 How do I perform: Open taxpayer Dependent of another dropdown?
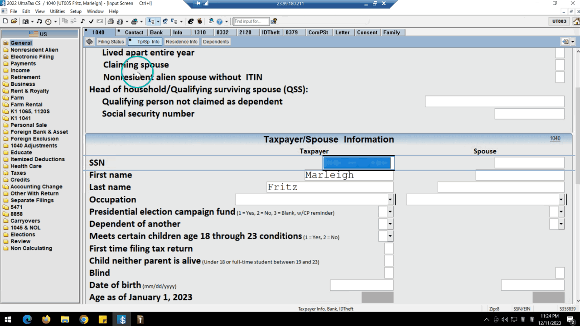click(390, 224)
